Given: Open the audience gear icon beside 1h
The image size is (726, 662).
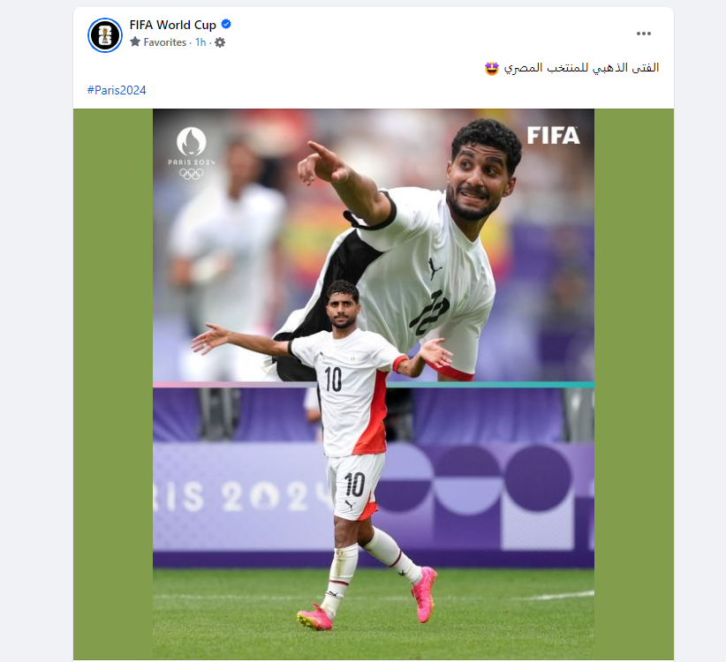Looking at the screenshot, I should (220, 42).
